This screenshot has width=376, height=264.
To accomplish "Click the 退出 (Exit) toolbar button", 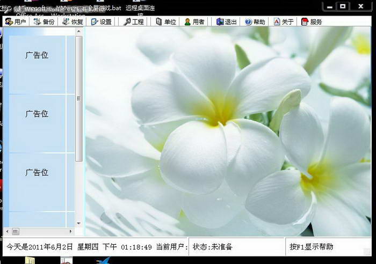I will pyautogui.click(x=226, y=22).
